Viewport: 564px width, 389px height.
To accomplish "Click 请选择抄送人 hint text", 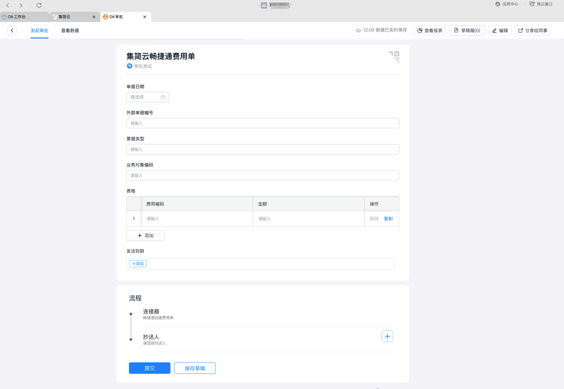I will tap(155, 343).
